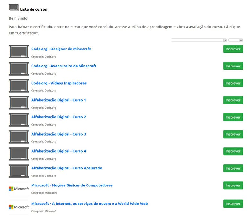Open Microsoft - Noções Básicas de Computadores link

pyautogui.click(x=72, y=185)
